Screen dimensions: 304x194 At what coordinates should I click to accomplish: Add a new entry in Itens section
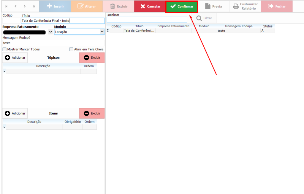(15, 113)
